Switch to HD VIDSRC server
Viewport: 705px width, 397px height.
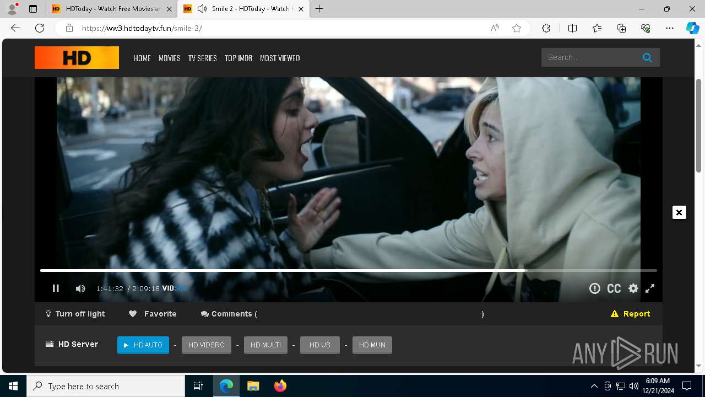207,345
